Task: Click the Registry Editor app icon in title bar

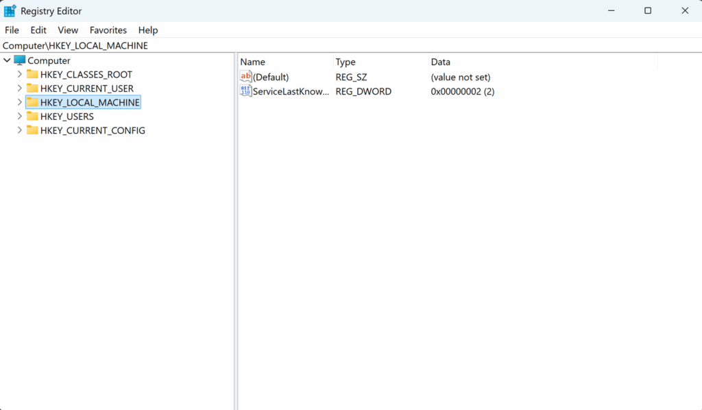Action: click(10, 11)
